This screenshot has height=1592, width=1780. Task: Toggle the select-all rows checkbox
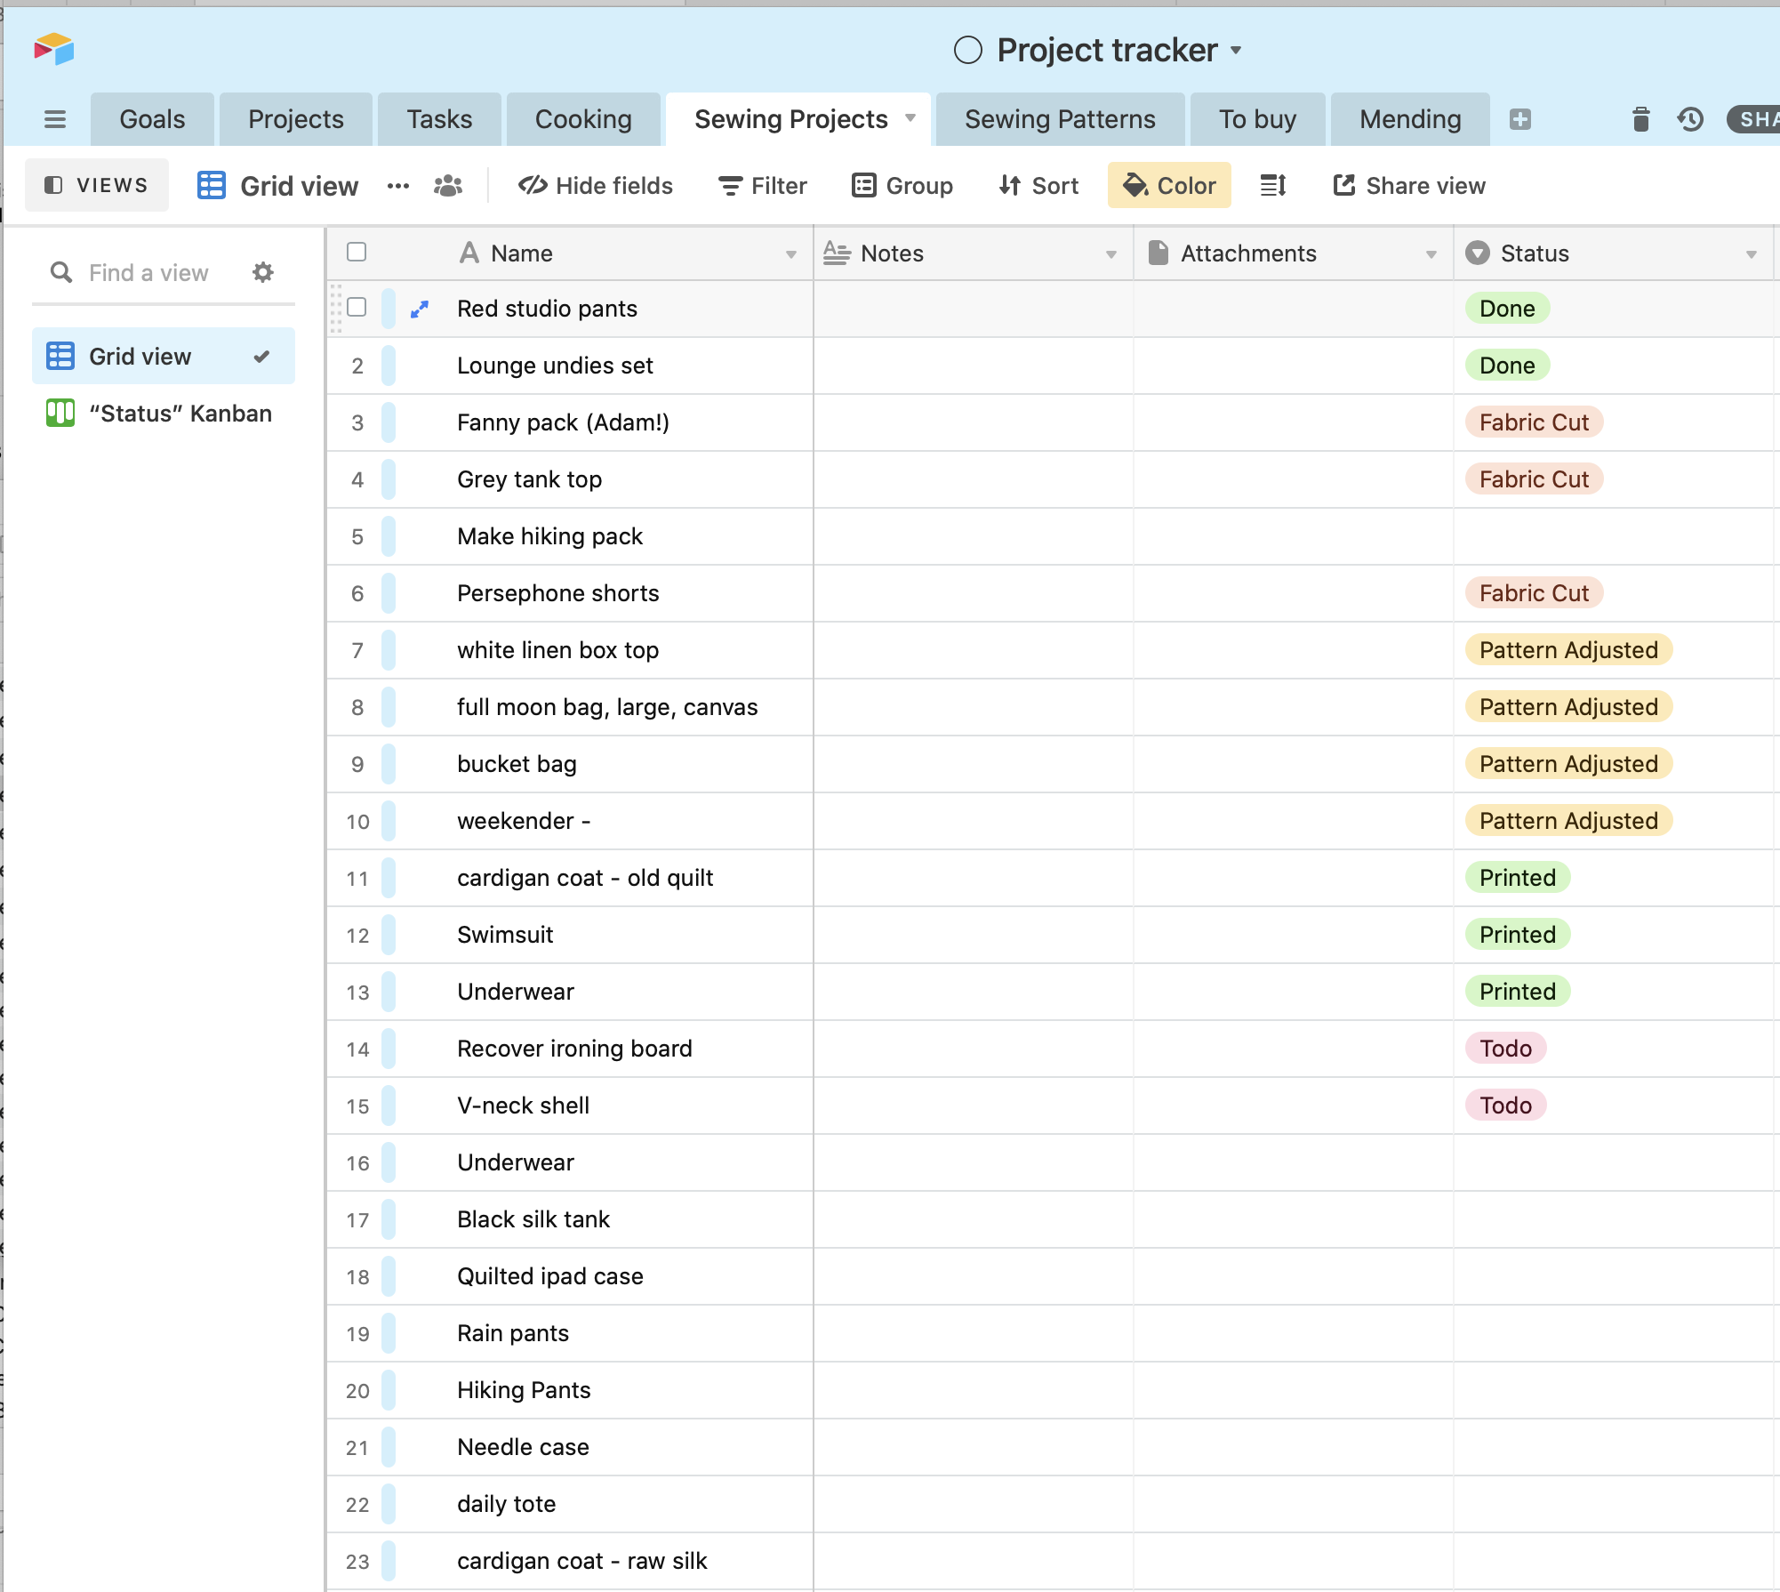click(357, 252)
